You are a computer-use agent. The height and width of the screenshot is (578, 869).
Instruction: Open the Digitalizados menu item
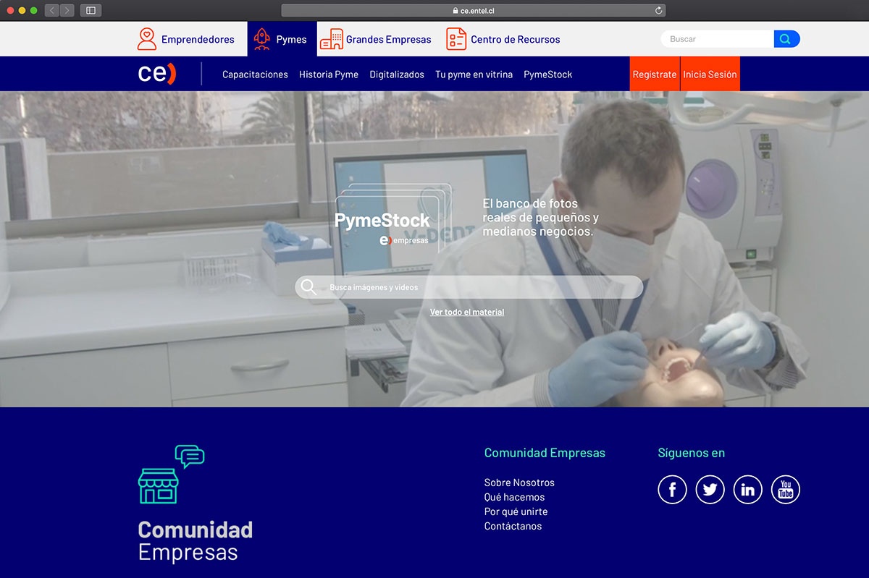pos(397,75)
